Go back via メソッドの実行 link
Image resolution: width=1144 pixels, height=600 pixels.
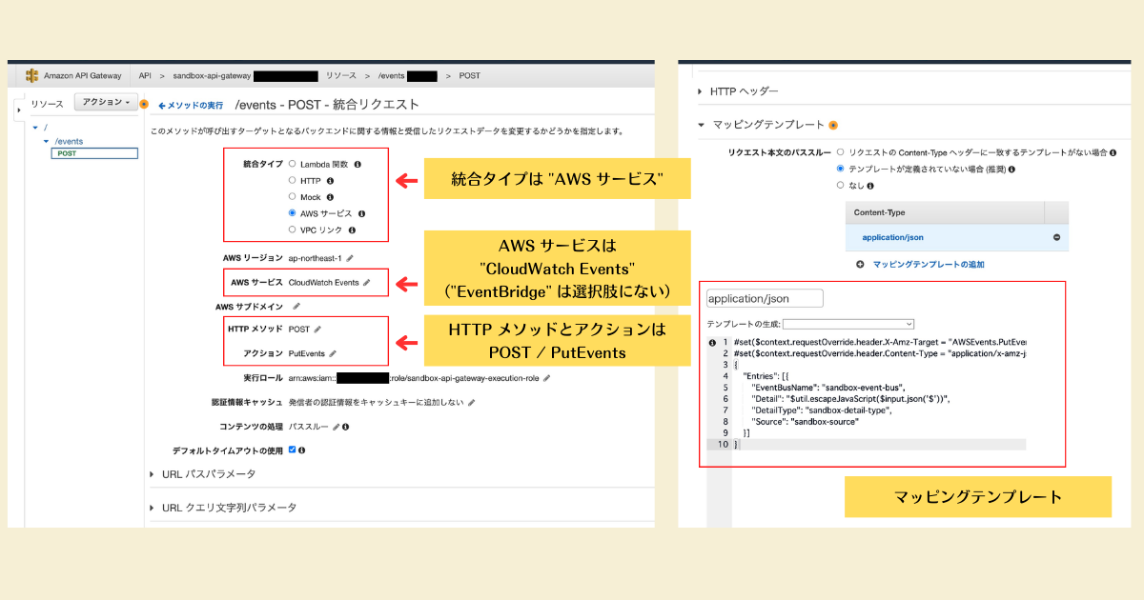coord(191,104)
